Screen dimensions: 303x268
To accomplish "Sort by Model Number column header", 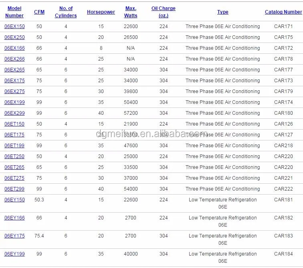I will click(14, 12).
